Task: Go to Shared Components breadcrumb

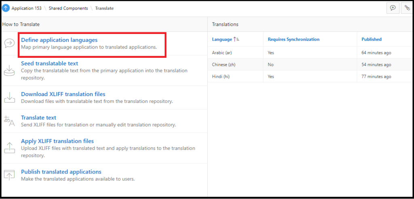Action: (x=68, y=8)
